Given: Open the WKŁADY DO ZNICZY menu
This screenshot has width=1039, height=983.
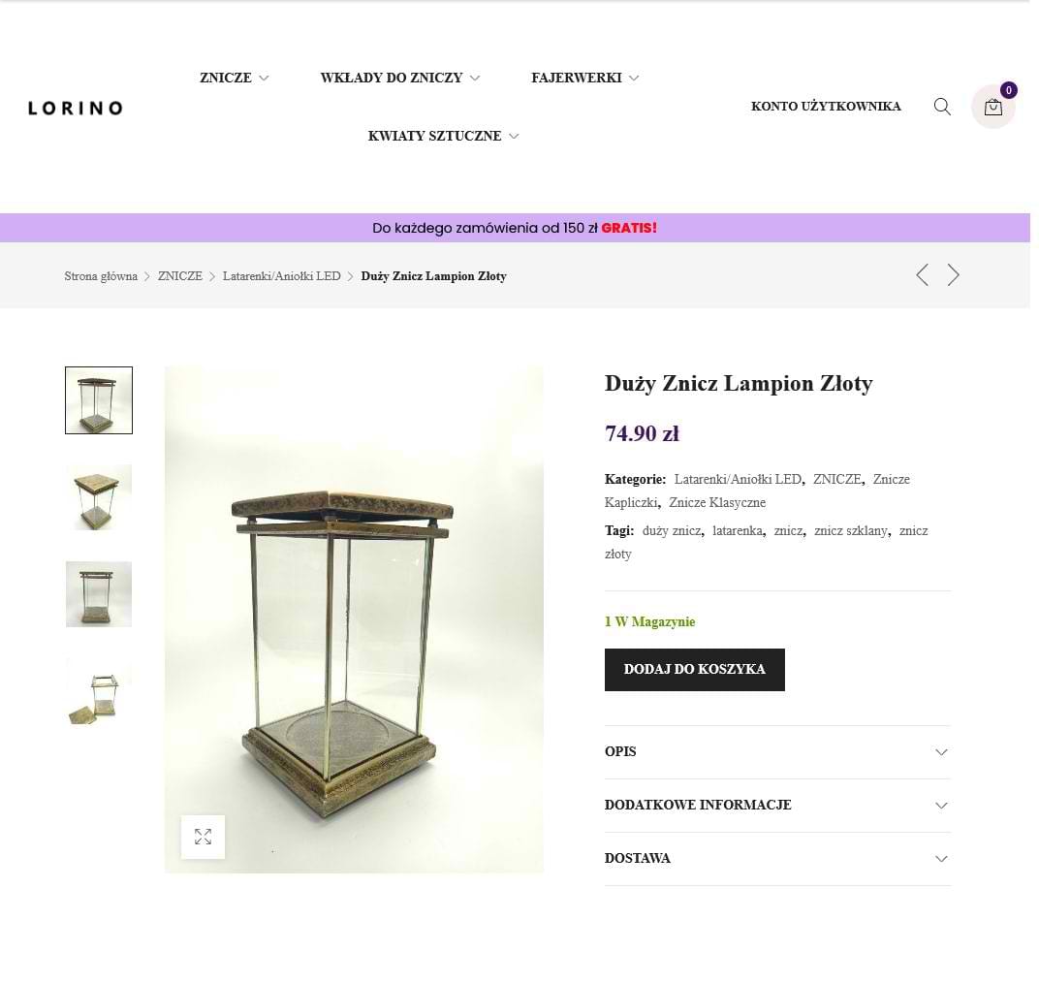Looking at the screenshot, I should tap(399, 78).
